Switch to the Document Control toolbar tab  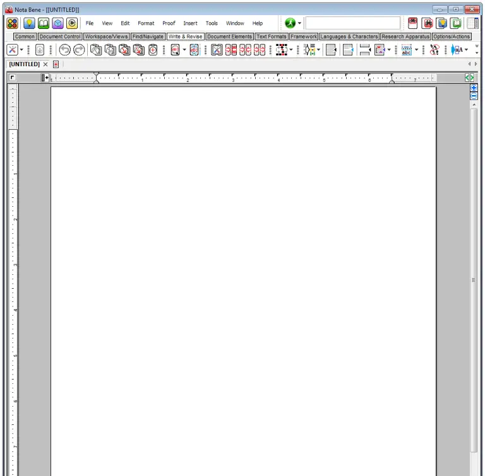(60, 37)
